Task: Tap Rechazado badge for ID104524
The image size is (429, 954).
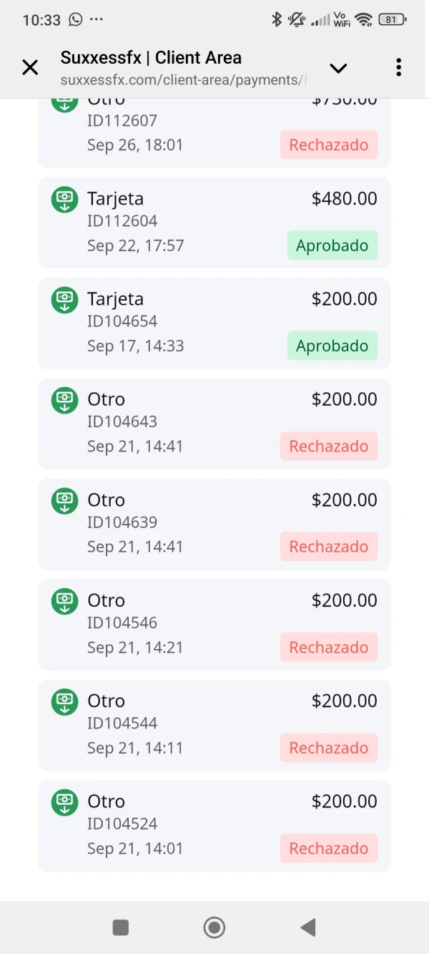Action: pos(328,849)
